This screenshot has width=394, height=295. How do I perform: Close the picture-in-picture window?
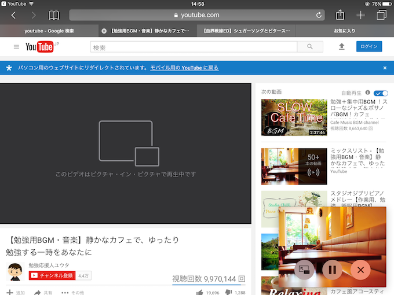[360, 270]
